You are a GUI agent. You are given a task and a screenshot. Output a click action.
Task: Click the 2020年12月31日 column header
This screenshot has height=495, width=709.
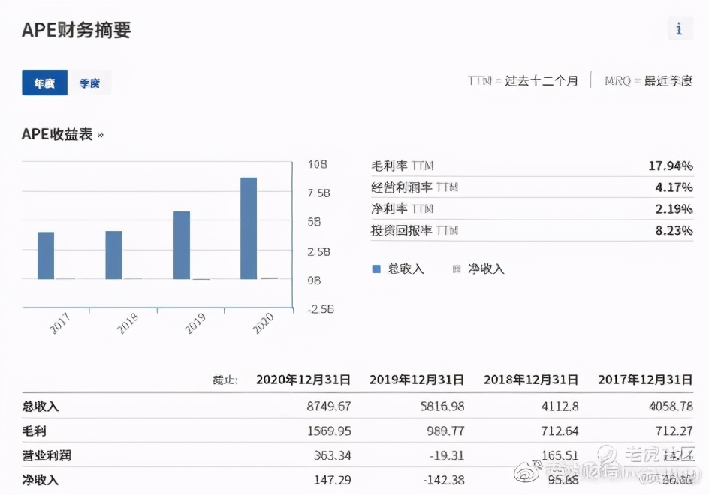[303, 379]
